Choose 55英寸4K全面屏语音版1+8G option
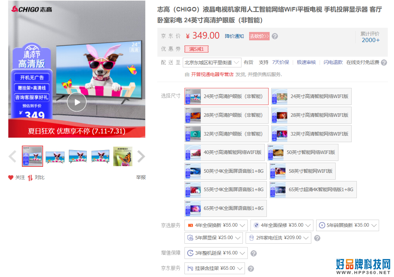 pos(225,189)
